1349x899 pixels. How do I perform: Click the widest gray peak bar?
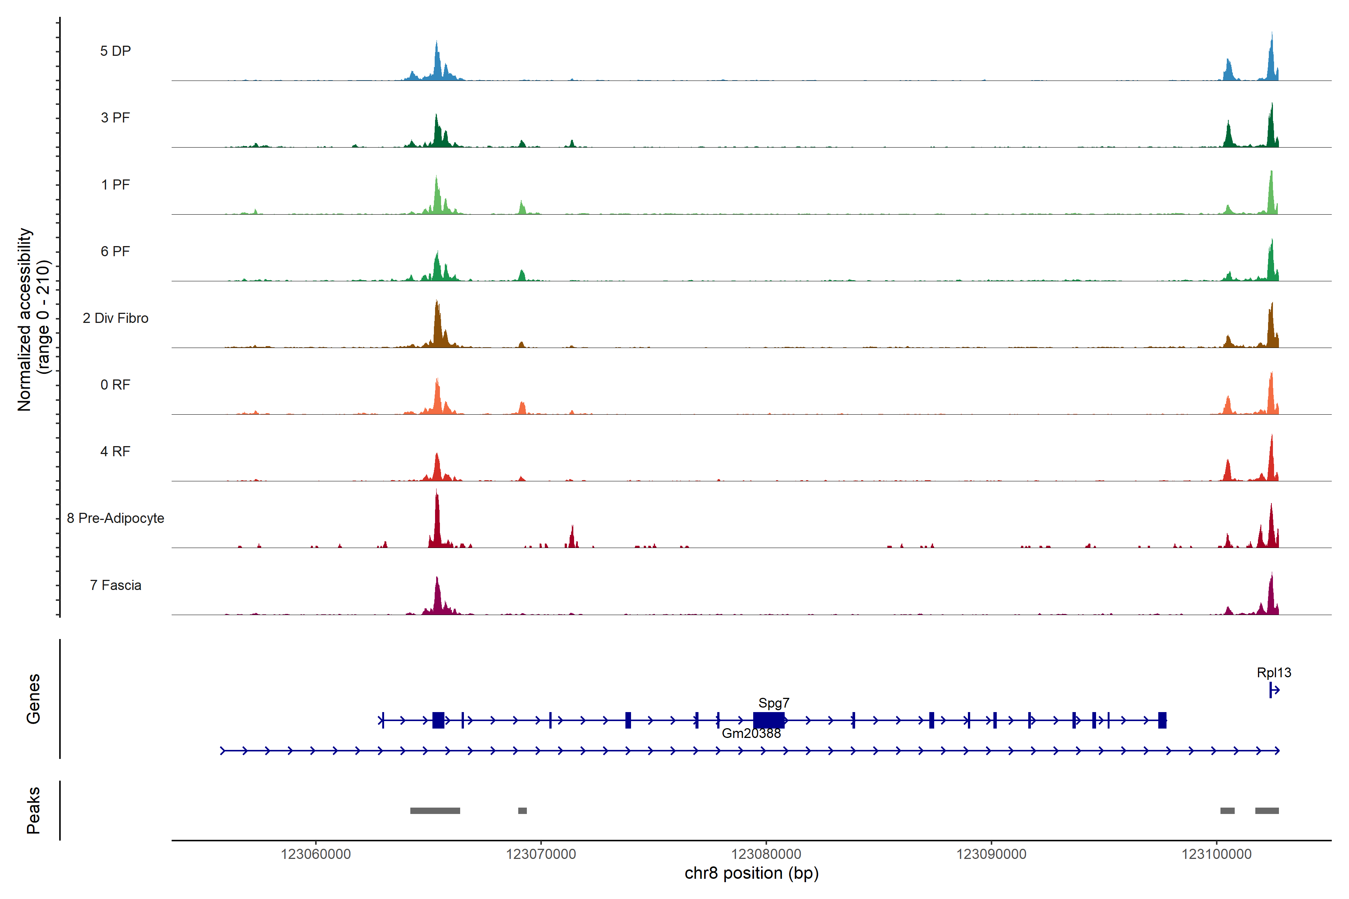click(x=435, y=811)
